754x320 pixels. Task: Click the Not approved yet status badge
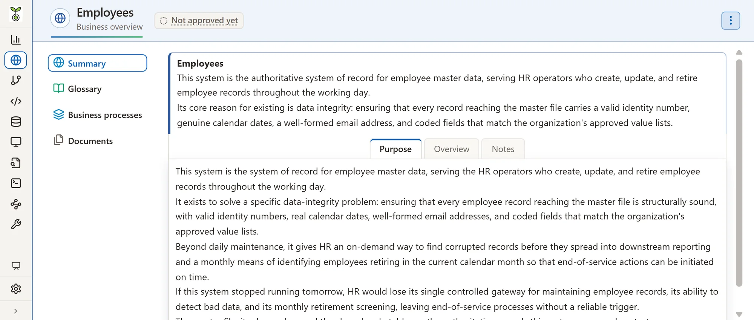199,20
